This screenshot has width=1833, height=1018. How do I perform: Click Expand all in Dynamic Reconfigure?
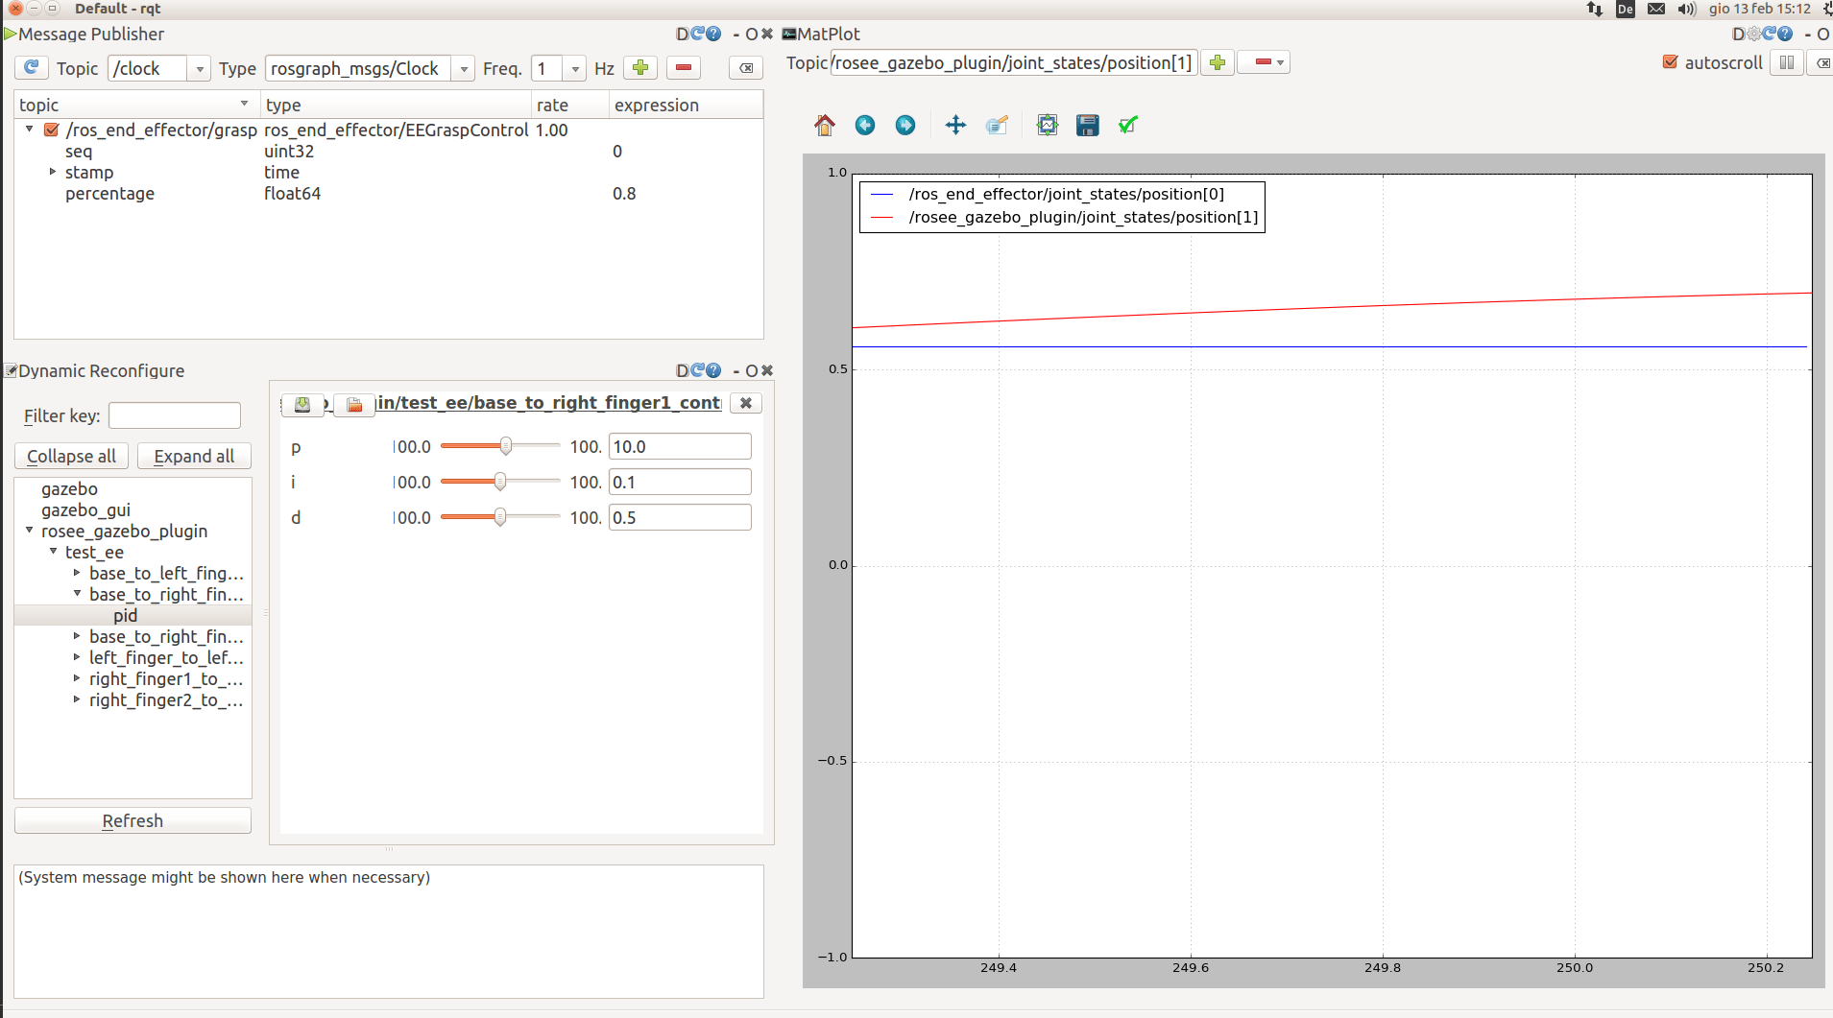pyautogui.click(x=194, y=456)
